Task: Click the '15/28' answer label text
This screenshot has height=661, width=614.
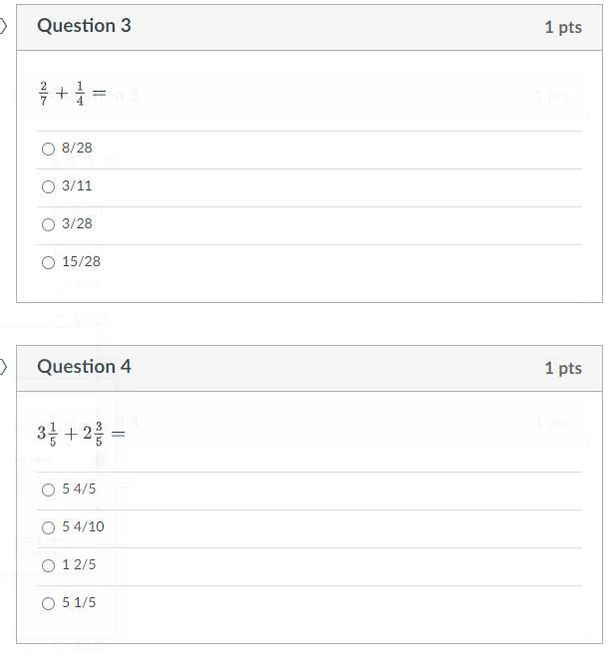Action: click(x=81, y=262)
